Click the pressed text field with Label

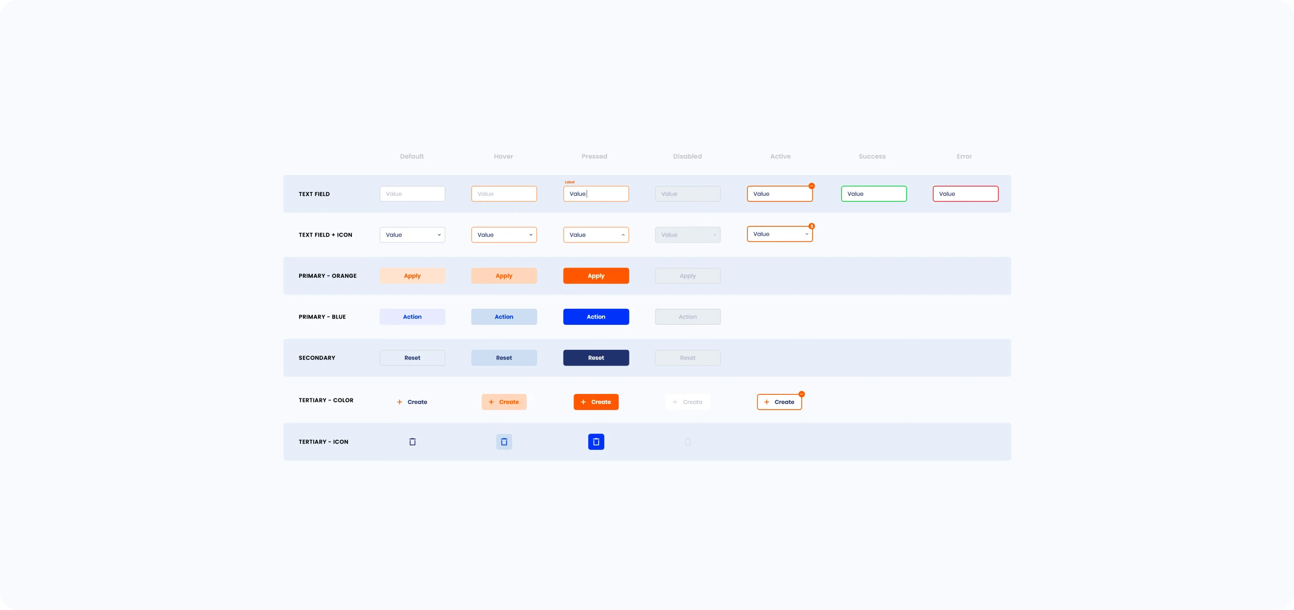596,194
